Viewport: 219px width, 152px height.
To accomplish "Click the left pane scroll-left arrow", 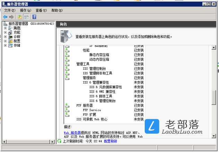I will [x=4, y=142].
